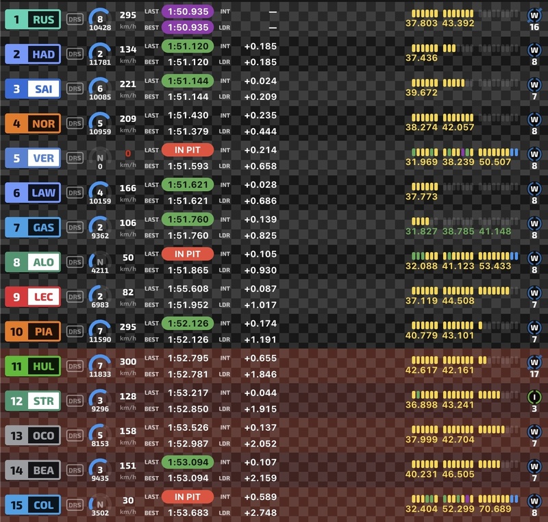The height and width of the screenshot is (522, 548).
Task: Click the DRS indicator in NOR row
Action: pyautogui.click(x=75, y=123)
